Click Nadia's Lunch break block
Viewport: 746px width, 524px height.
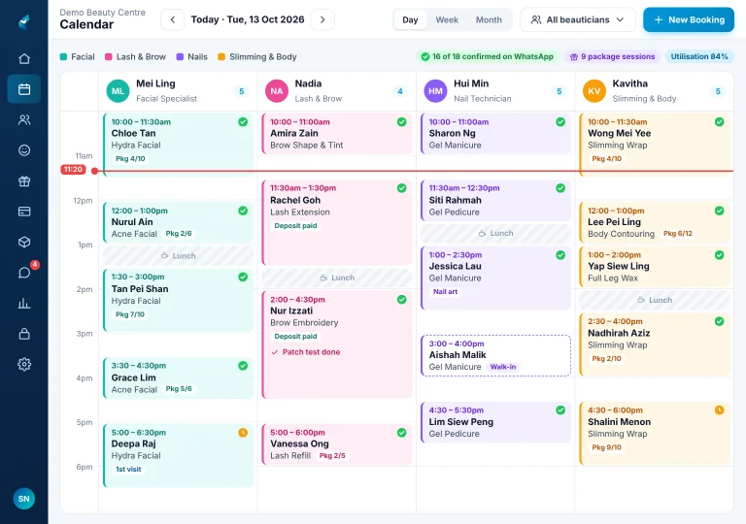pyautogui.click(x=337, y=278)
